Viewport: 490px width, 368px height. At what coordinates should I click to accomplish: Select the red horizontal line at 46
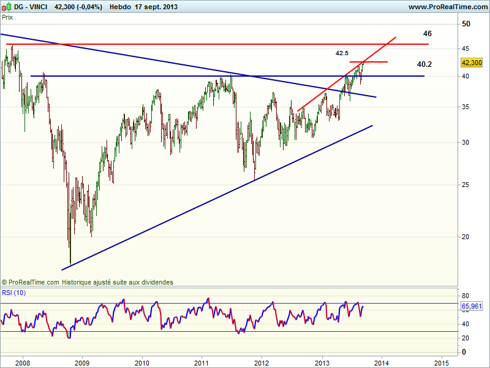(184, 44)
